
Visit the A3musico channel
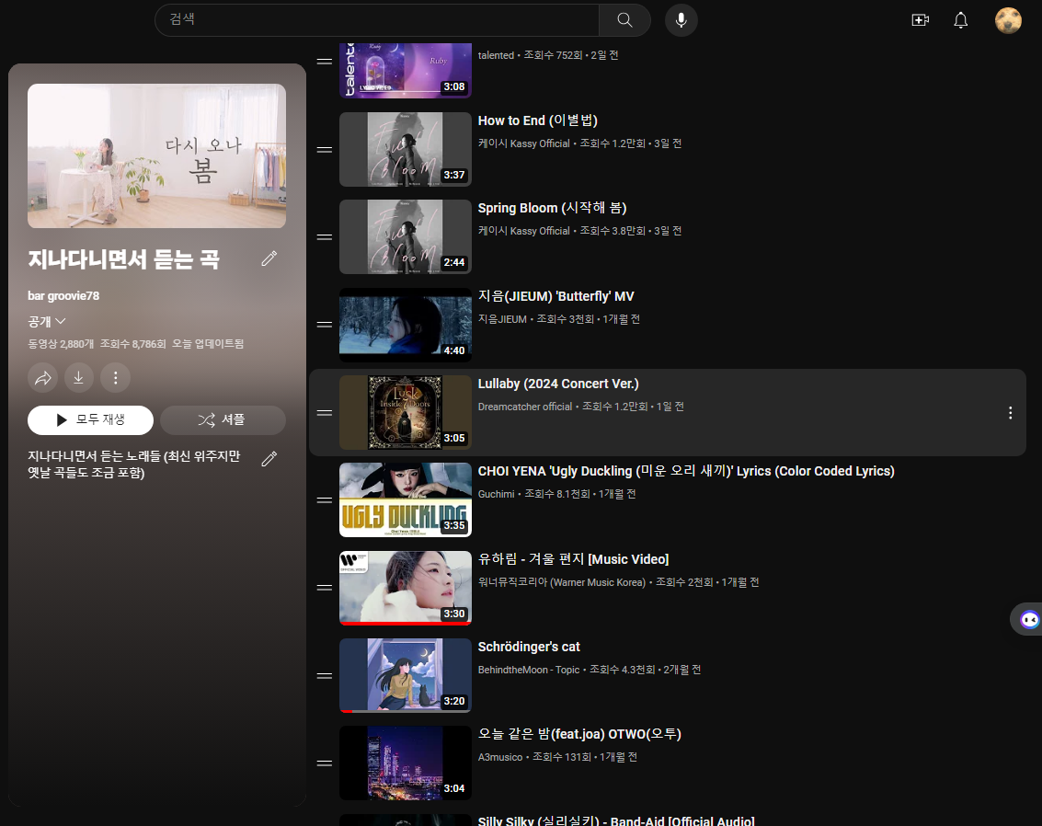[x=499, y=758]
